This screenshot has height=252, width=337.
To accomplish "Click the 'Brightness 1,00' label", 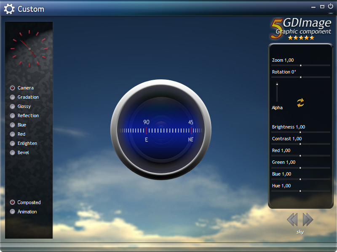I will pos(289,127).
